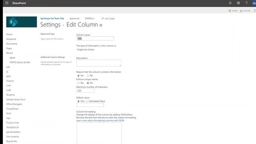Click the Share icon in top bar
This screenshot has width=256, height=144.
click(x=230, y=11)
